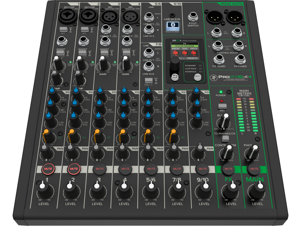This screenshot has width=301, height=241.
Task: Click the PHONES output jack
Action: coord(240,59)
